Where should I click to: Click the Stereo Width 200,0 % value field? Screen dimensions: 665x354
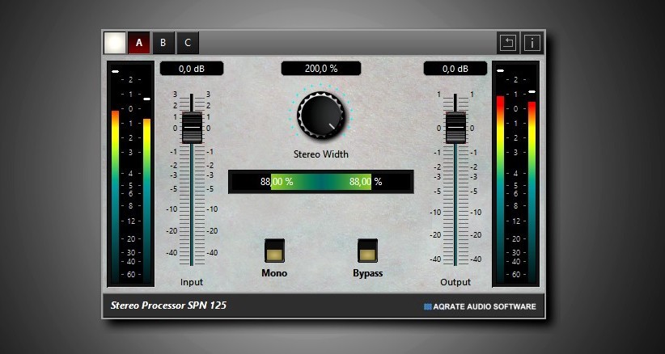(321, 69)
